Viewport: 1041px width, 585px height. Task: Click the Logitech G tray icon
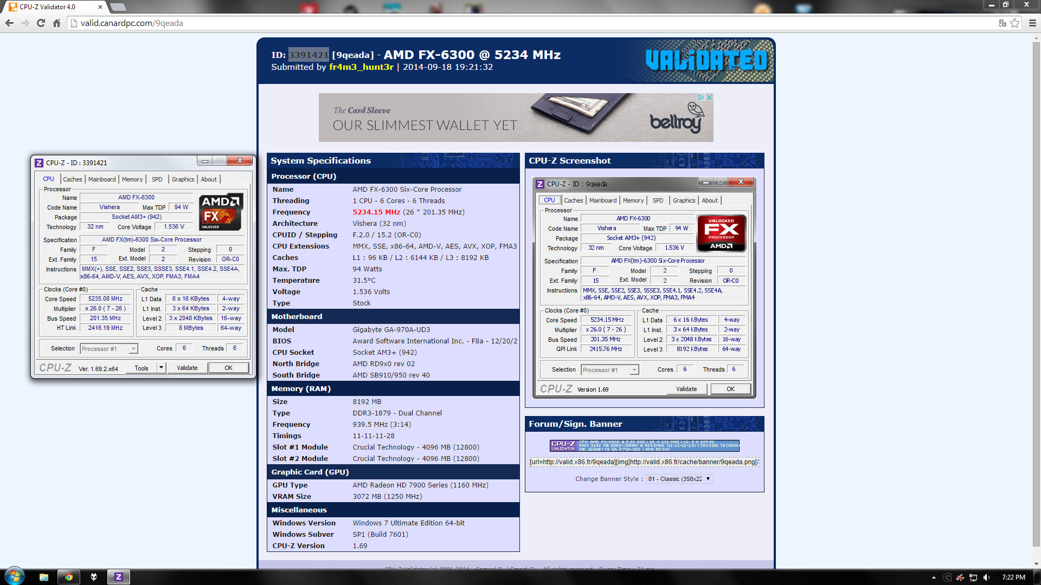[x=947, y=577]
